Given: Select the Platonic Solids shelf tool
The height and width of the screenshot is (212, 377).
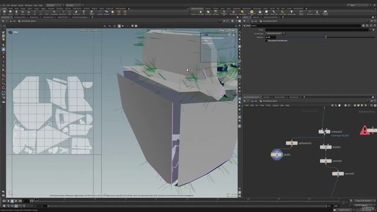Looking at the screenshot, I should point(92,12).
